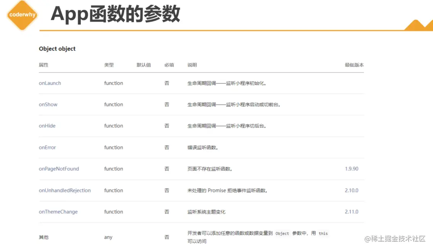Click the 'App函数的参数' slide title
This screenshot has height=250, width=433.
click(115, 14)
